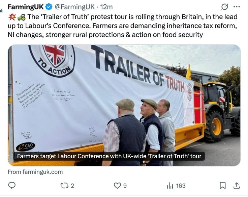Click the Grok slashed-circle icon
The width and height of the screenshot is (248, 197).
pyautogui.click(x=225, y=7)
